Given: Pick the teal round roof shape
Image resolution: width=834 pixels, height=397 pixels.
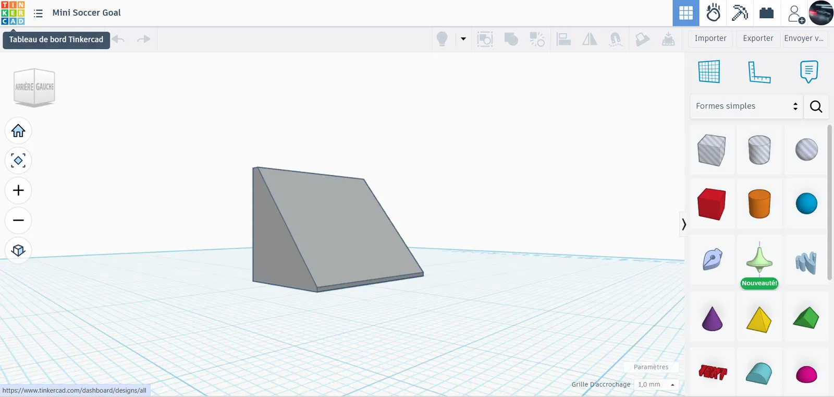Looking at the screenshot, I should pyautogui.click(x=759, y=374).
